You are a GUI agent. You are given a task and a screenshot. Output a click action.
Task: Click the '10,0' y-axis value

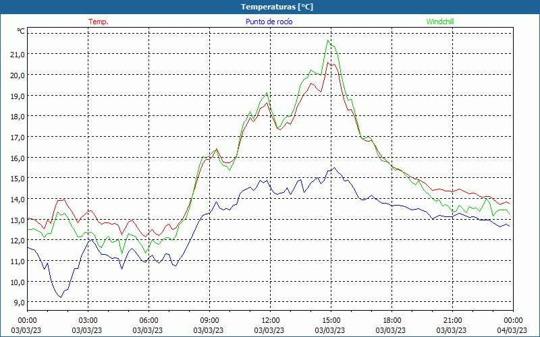[18, 282]
